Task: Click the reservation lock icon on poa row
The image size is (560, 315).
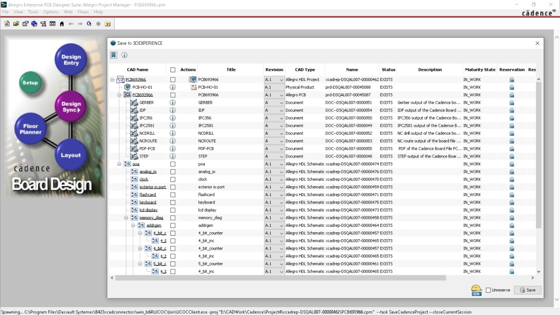Action: pyautogui.click(x=512, y=164)
